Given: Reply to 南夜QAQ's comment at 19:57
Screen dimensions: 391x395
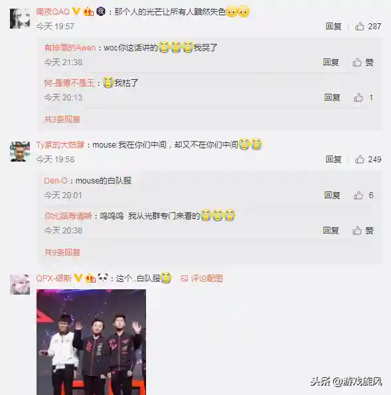Looking at the screenshot, I should pyautogui.click(x=333, y=26).
